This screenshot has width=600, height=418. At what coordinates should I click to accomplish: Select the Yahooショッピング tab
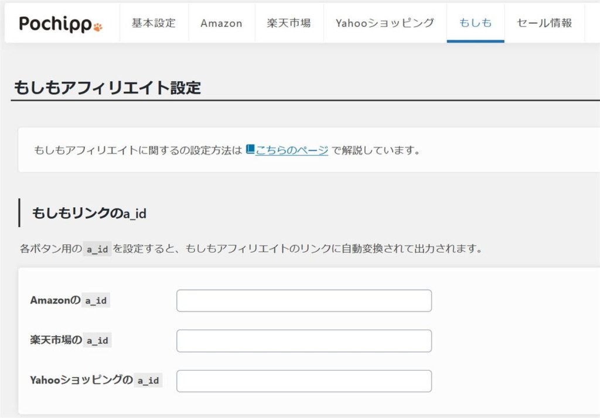[x=385, y=23]
